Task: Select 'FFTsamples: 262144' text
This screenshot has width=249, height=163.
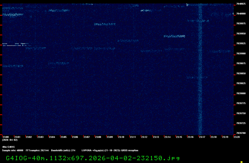Action: point(37,151)
